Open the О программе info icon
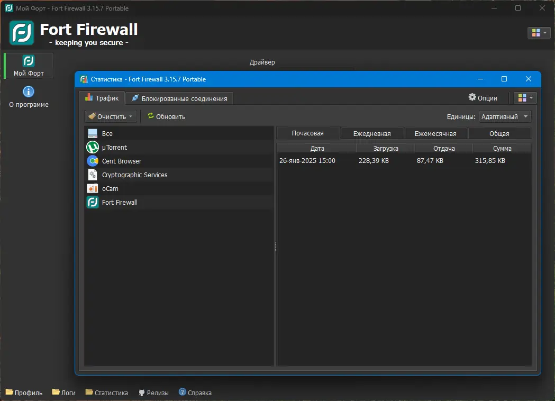Image resolution: width=555 pixels, height=401 pixels. click(29, 92)
